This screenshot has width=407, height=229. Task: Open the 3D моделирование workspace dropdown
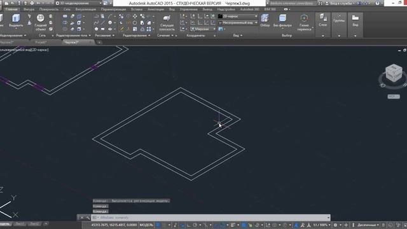tap(79, 3)
